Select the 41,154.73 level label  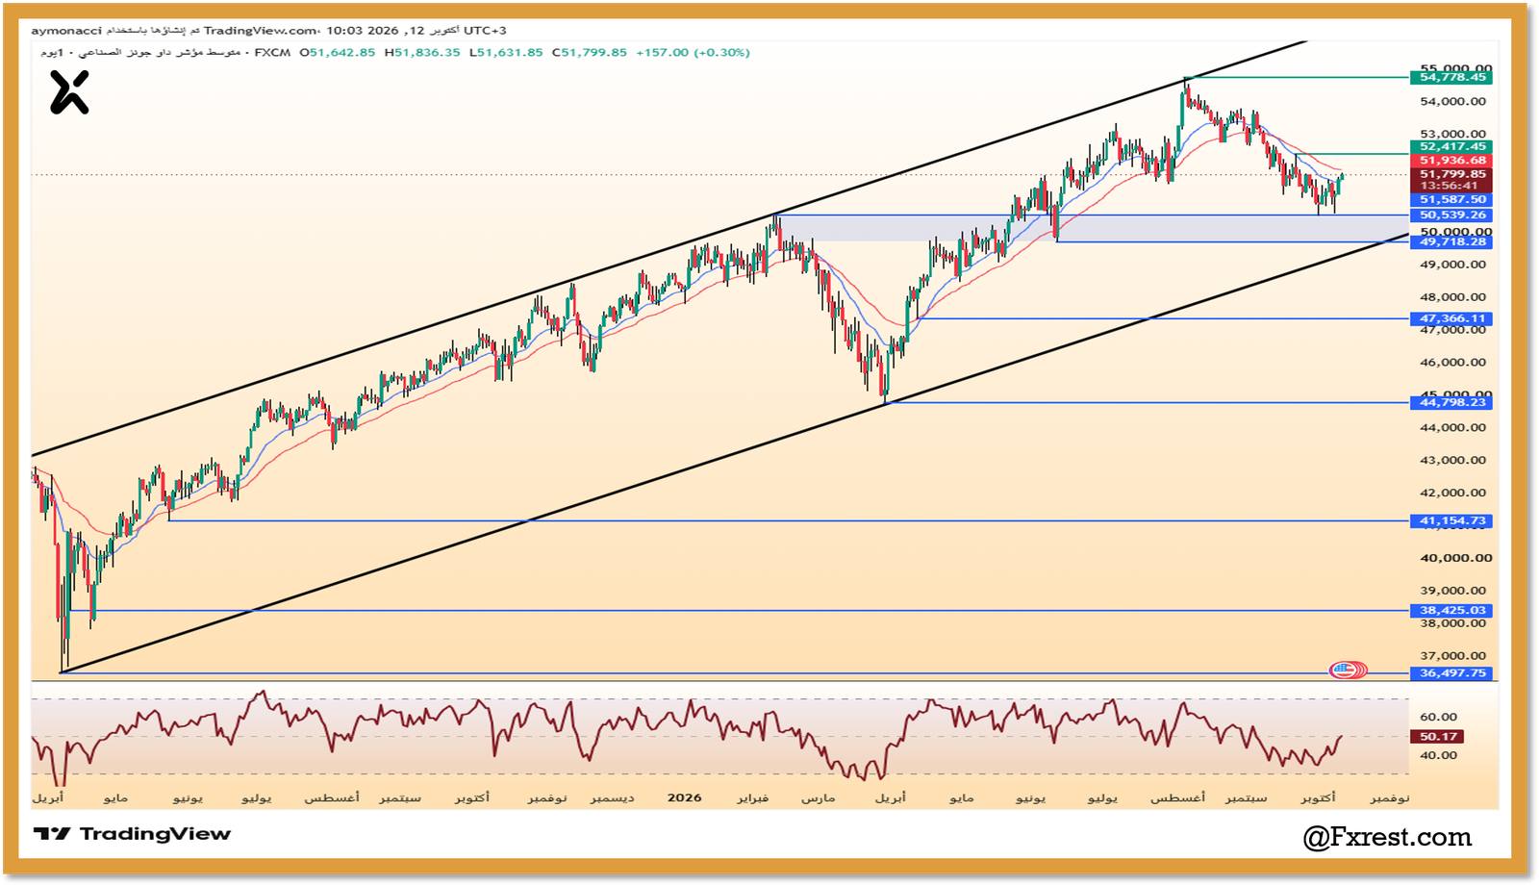coord(1452,521)
